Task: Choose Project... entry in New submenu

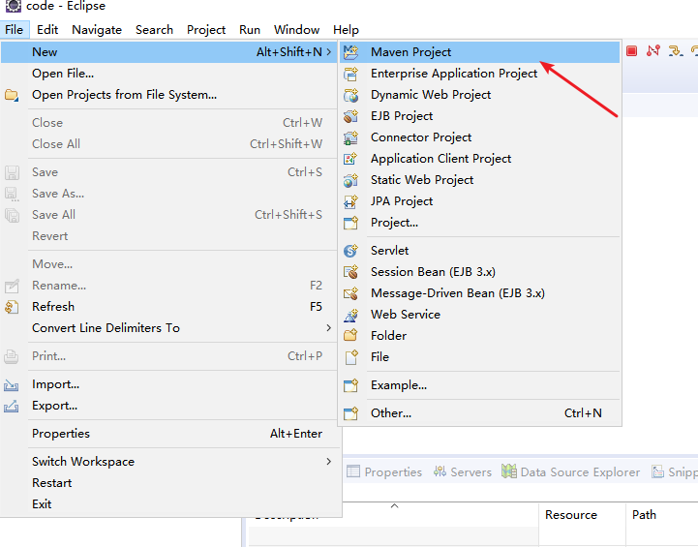Action: point(480,223)
